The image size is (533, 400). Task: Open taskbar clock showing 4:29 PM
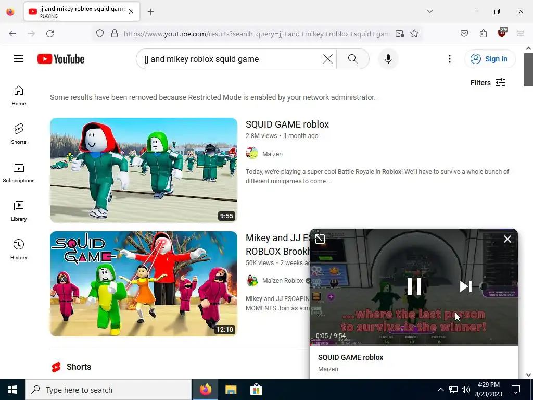pos(488,390)
